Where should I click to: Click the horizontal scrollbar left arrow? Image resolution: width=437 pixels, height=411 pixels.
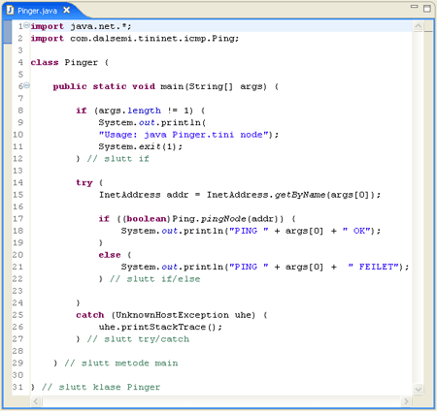pyautogui.click(x=36, y=401)
